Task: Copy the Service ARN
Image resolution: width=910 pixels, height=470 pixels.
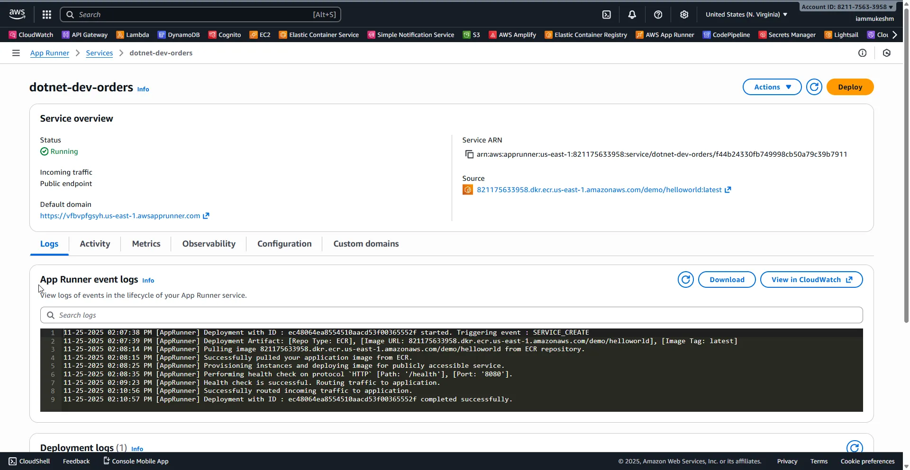Action: coord(469,154)
